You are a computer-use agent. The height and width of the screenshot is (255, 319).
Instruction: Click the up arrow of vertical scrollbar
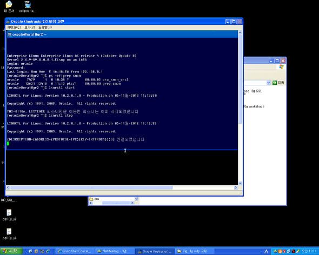[x=240, y=32]
